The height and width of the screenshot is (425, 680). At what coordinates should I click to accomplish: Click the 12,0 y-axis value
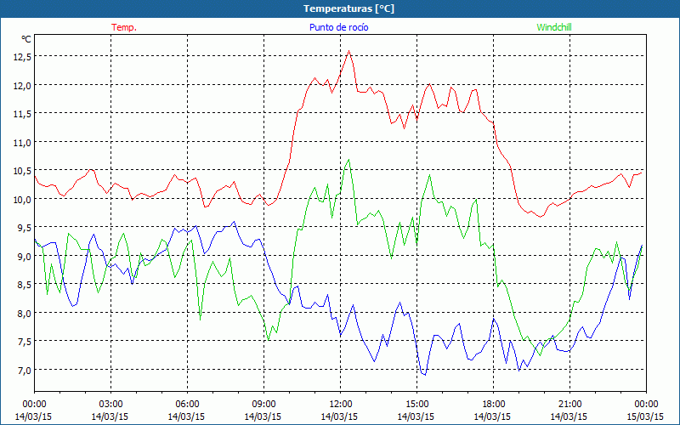click(x=23, y=86)
